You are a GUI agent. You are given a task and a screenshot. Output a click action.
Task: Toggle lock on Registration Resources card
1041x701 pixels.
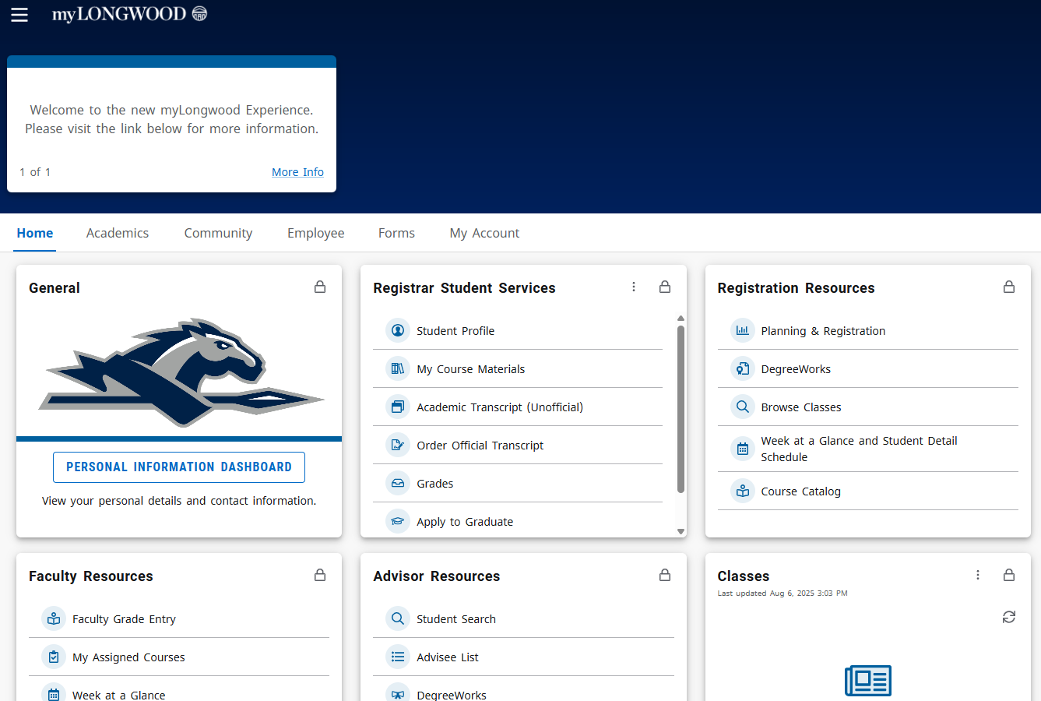coord(1009,287)
